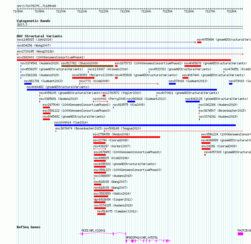Select the nsv834256 (Wong2007) variant label
The width and height of the screenshot is (251, 244).
tap(34, 45)
